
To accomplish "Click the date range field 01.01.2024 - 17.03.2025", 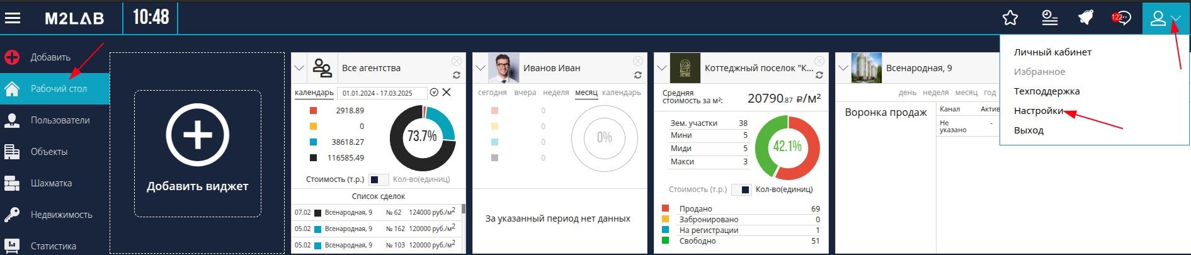I will pyautogui.click(x=382, y=93).
